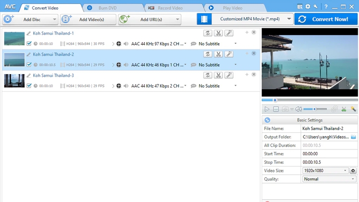Viewport: 359px width, 202px height.
Task: Rename Koh Samui Thailand-2 using pencil icon
Action: point(29,54)
